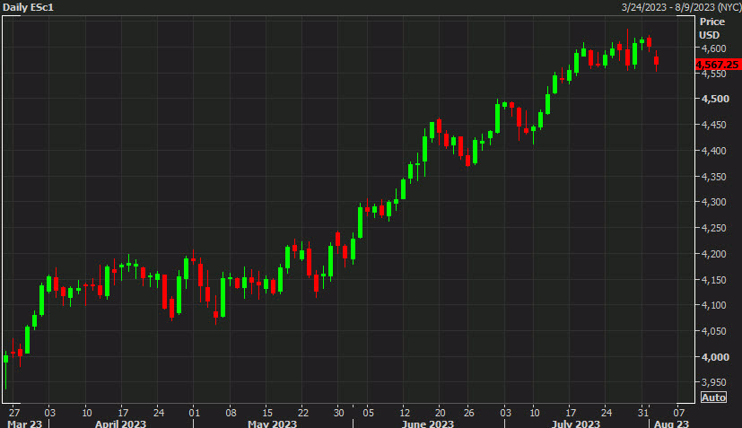Click the 07 date tick in August
Viewport: 742px width, 428px height.
679,413
